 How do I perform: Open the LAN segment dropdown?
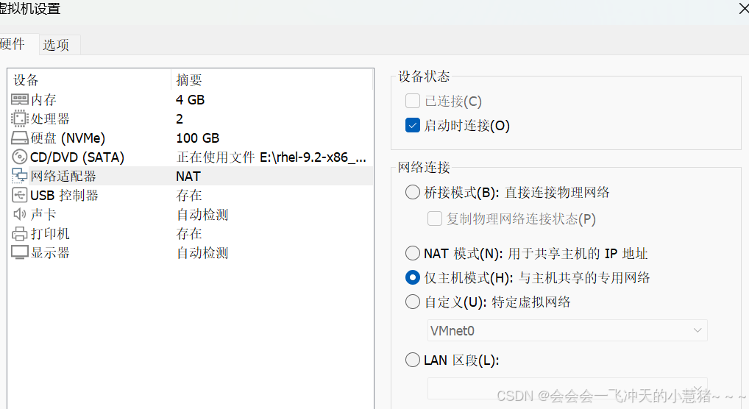(x=567, y=388)
